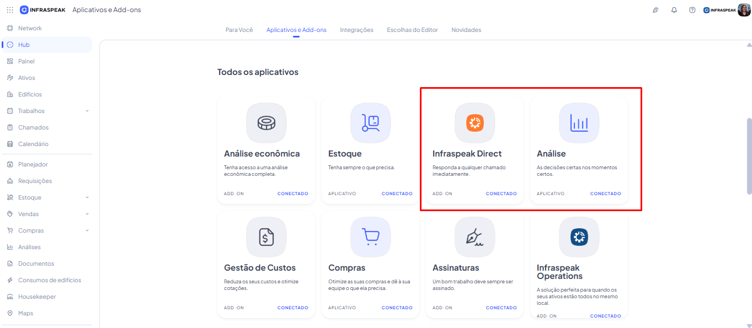Click the user profile avatar

pyautogui.click(x=744, y=10)
